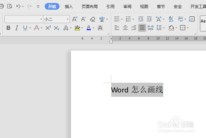
Task: Click the ruler indent marker
Action: (111, 40)
